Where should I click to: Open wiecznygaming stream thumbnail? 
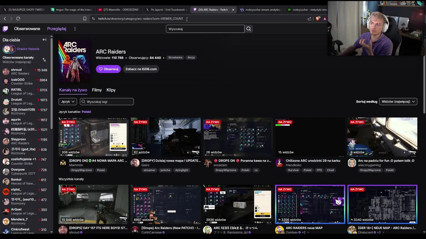(x=382, y=137)
